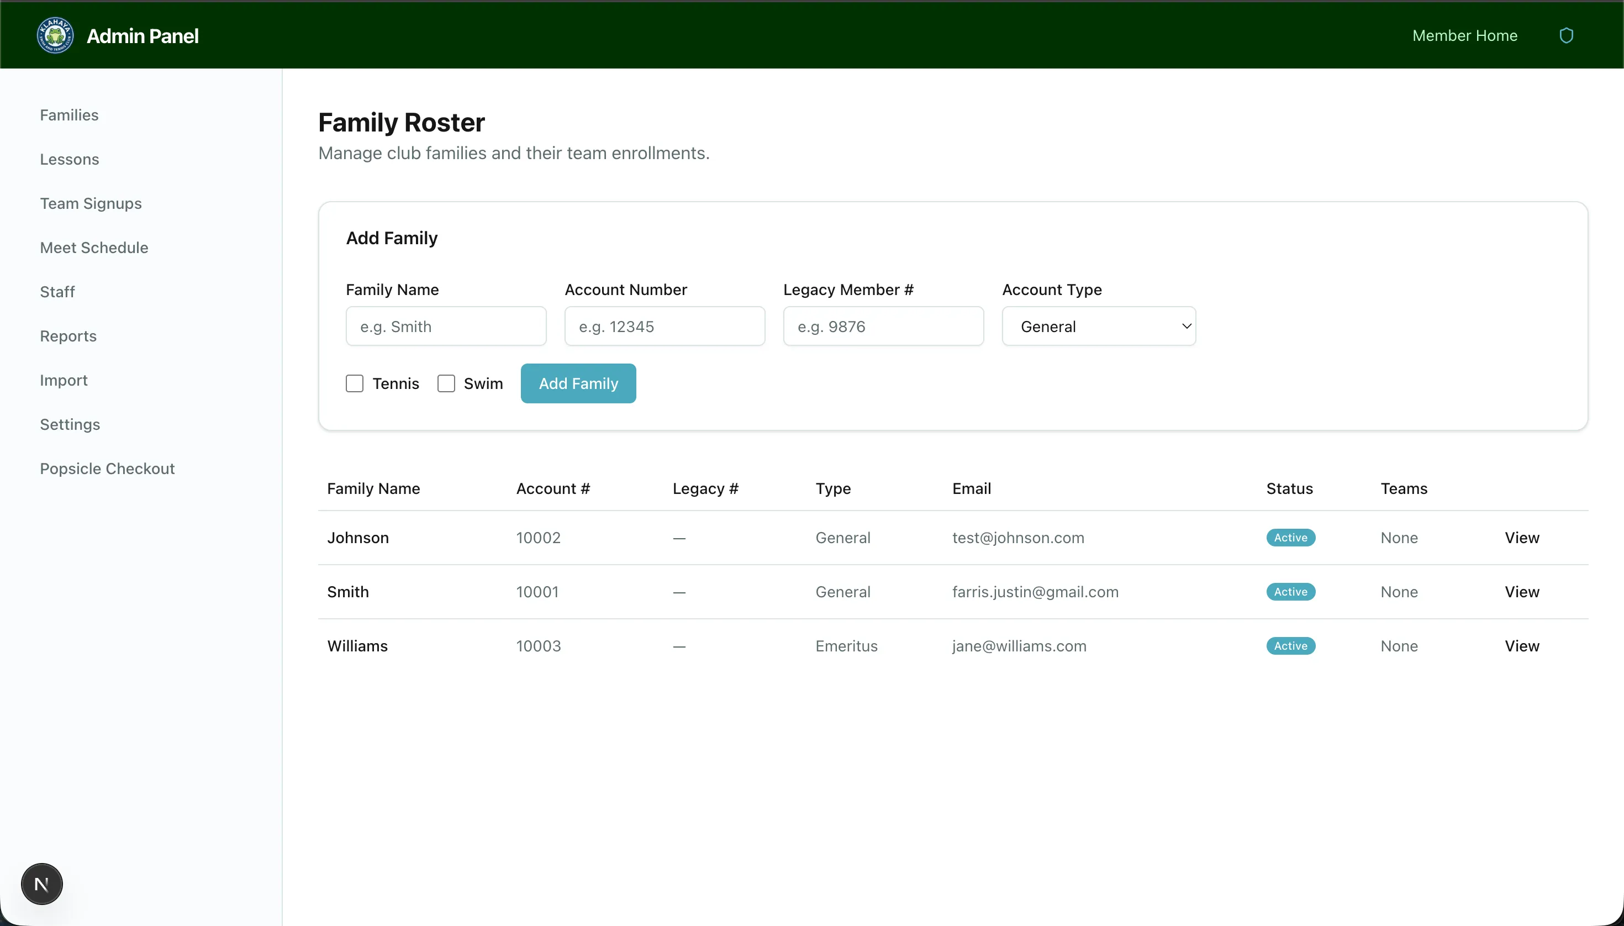Click the Family Name input field
The image size is (1624, 926).
[x=446, y=325]
